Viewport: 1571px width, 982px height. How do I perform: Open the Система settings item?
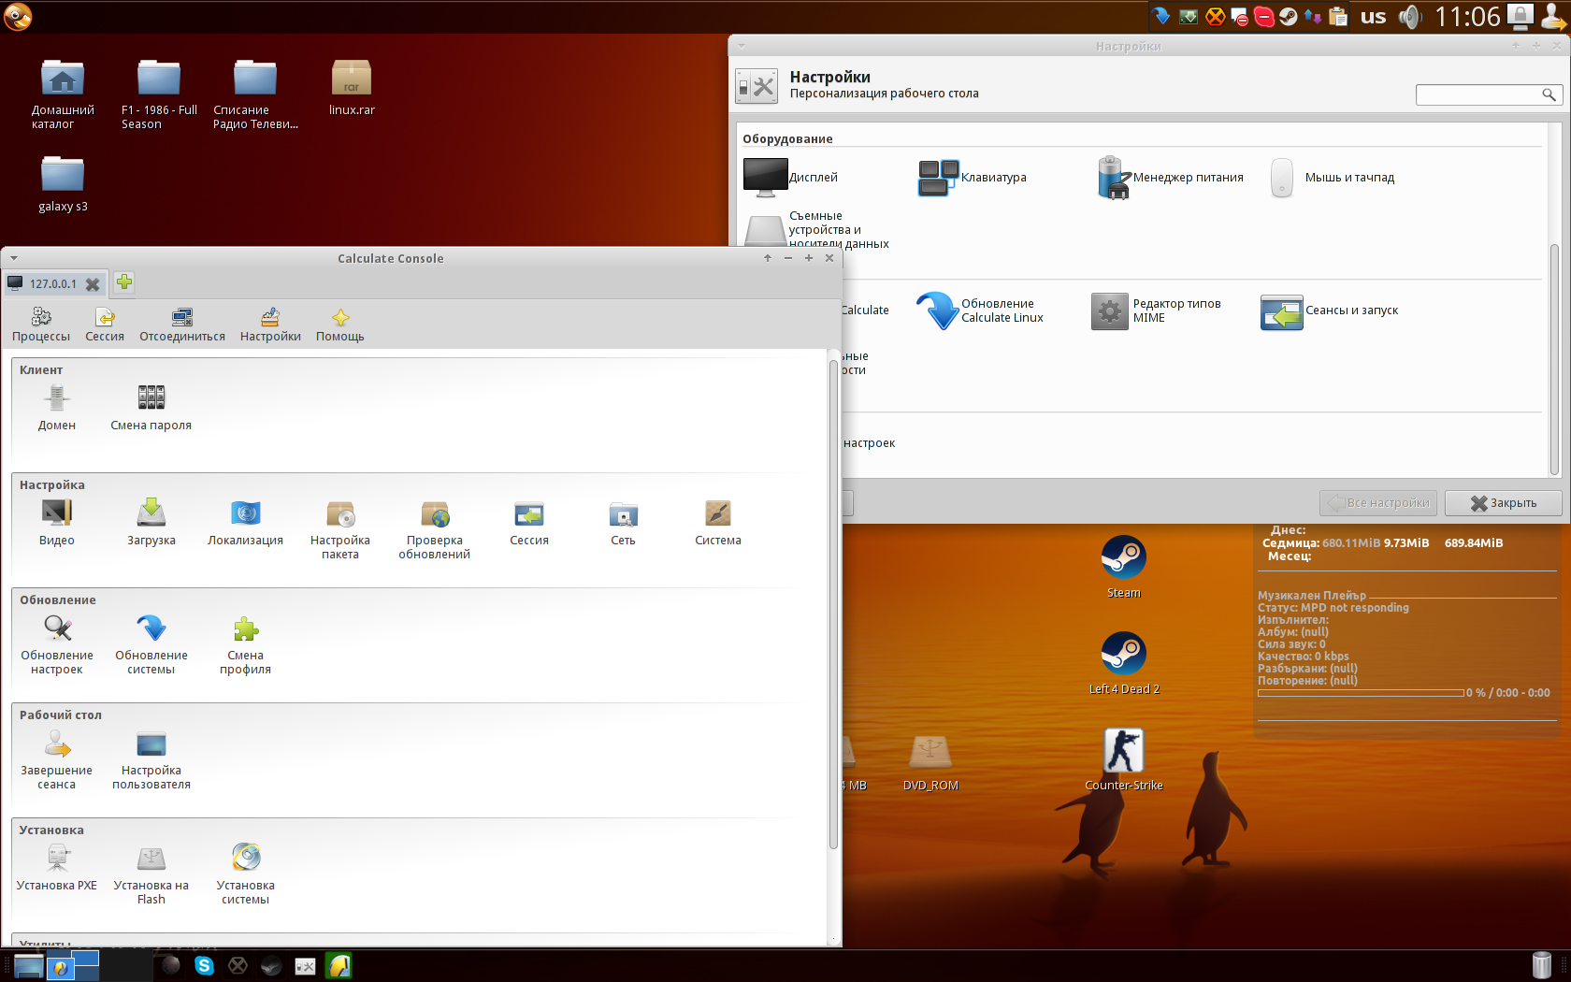click(x=718, y=523)
